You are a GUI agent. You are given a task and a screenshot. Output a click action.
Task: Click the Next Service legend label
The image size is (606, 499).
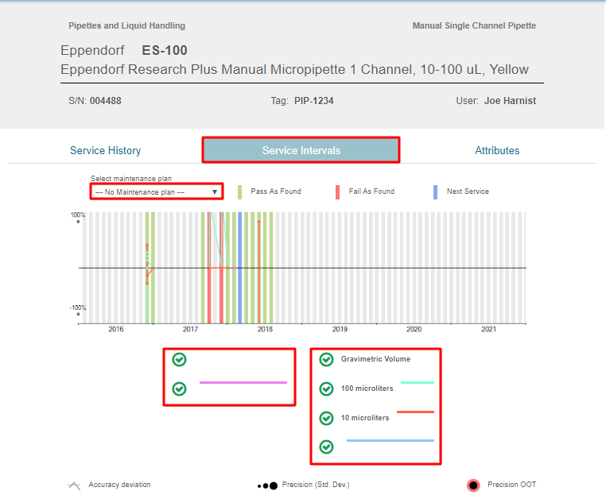(468, 191)
